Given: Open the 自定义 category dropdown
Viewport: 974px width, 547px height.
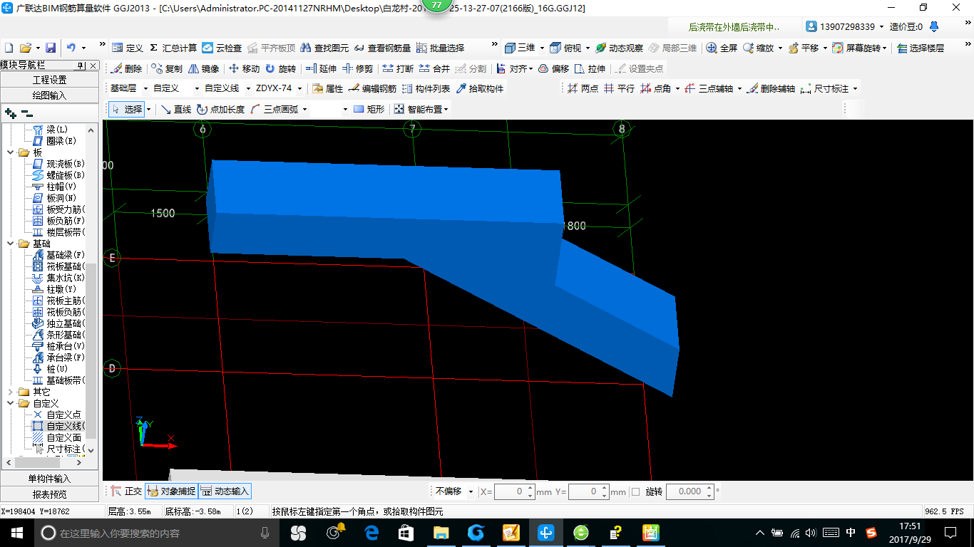Looking at the screenshot, I should pos(198,88).
